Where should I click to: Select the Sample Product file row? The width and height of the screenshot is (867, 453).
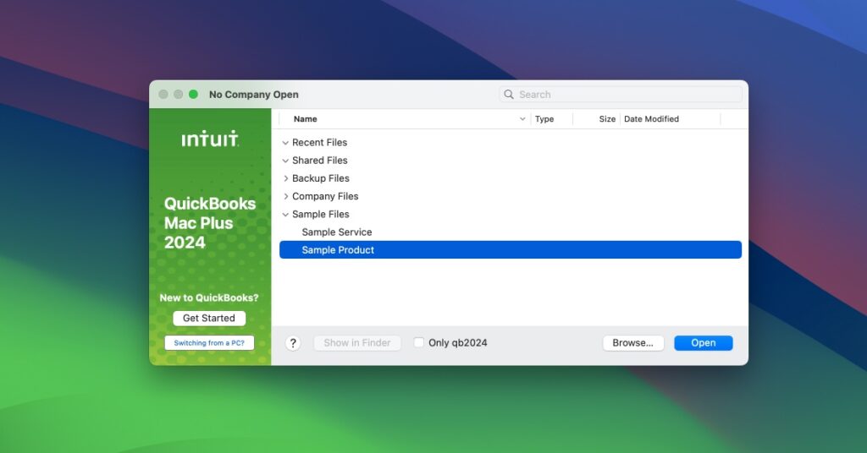pos(511,250)
